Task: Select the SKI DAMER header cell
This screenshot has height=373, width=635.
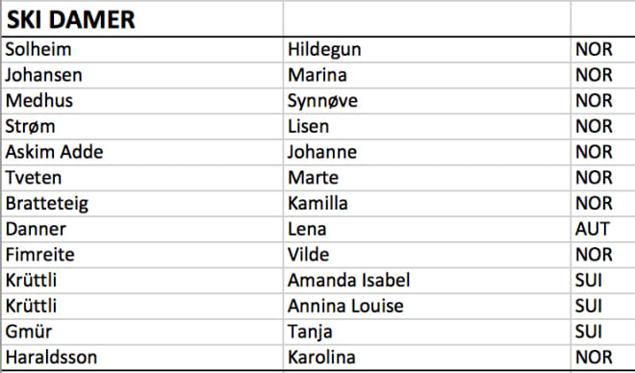Action: coord(142,18)
